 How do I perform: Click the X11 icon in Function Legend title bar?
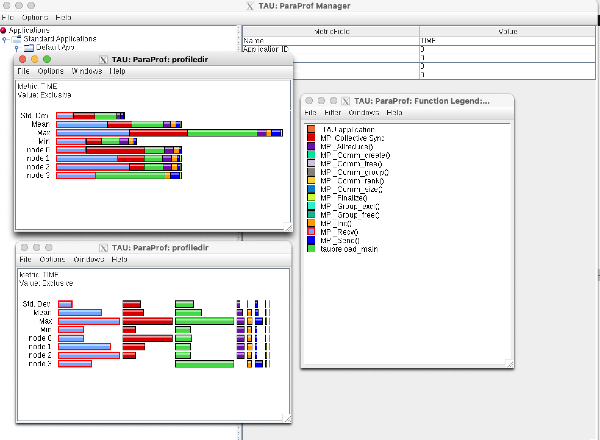pos(345,101)
